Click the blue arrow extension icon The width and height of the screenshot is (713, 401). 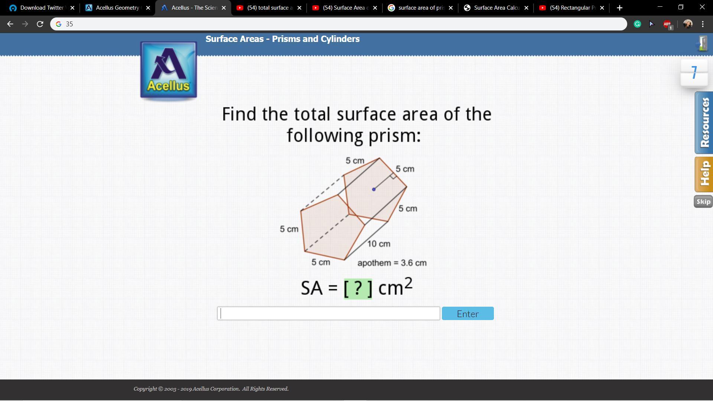tap(651, 24)
